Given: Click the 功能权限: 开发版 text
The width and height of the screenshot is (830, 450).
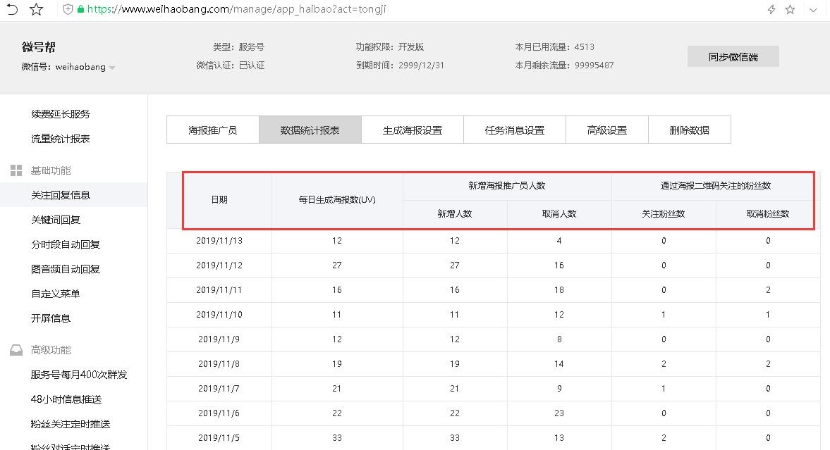Looking at the screenshot, I should 390,47.
